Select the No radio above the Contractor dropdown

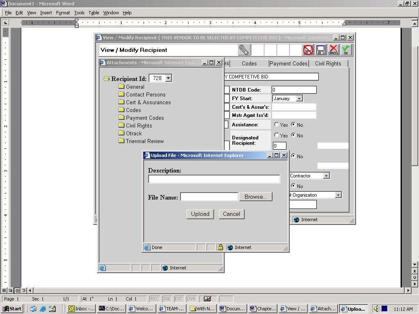click(x=293, y=156)
